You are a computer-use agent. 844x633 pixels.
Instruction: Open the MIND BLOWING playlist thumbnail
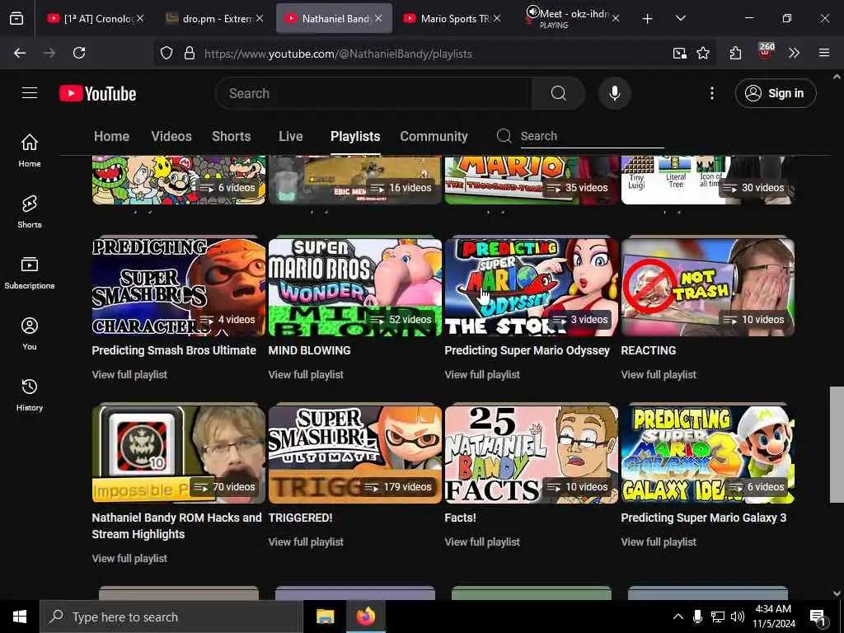[x=355, y=286]
